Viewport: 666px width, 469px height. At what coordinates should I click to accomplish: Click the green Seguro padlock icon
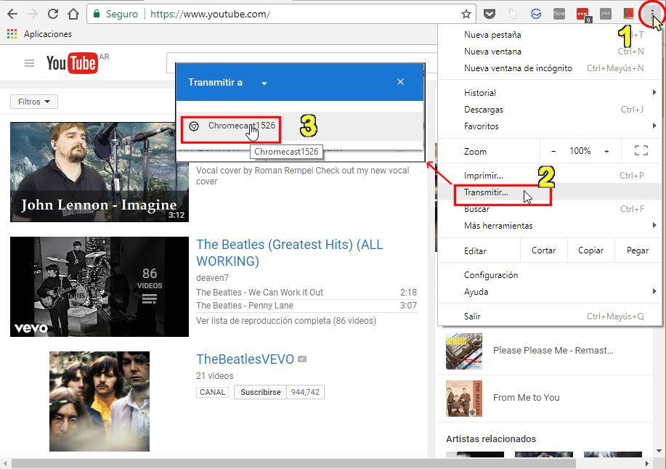click(x=97, y=14)
